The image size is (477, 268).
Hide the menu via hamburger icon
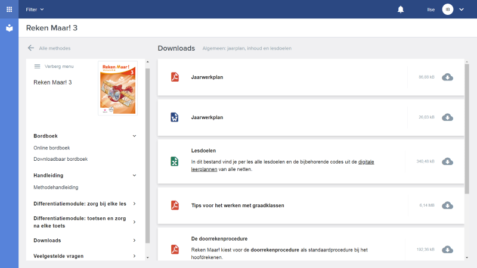(x=37, y=66)
